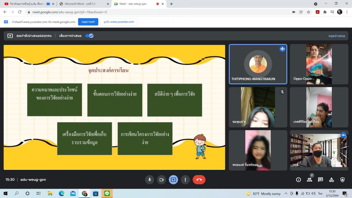Open more options three-dot menu in Meet
The image size is (352, 198).
(x=185, y=180)
